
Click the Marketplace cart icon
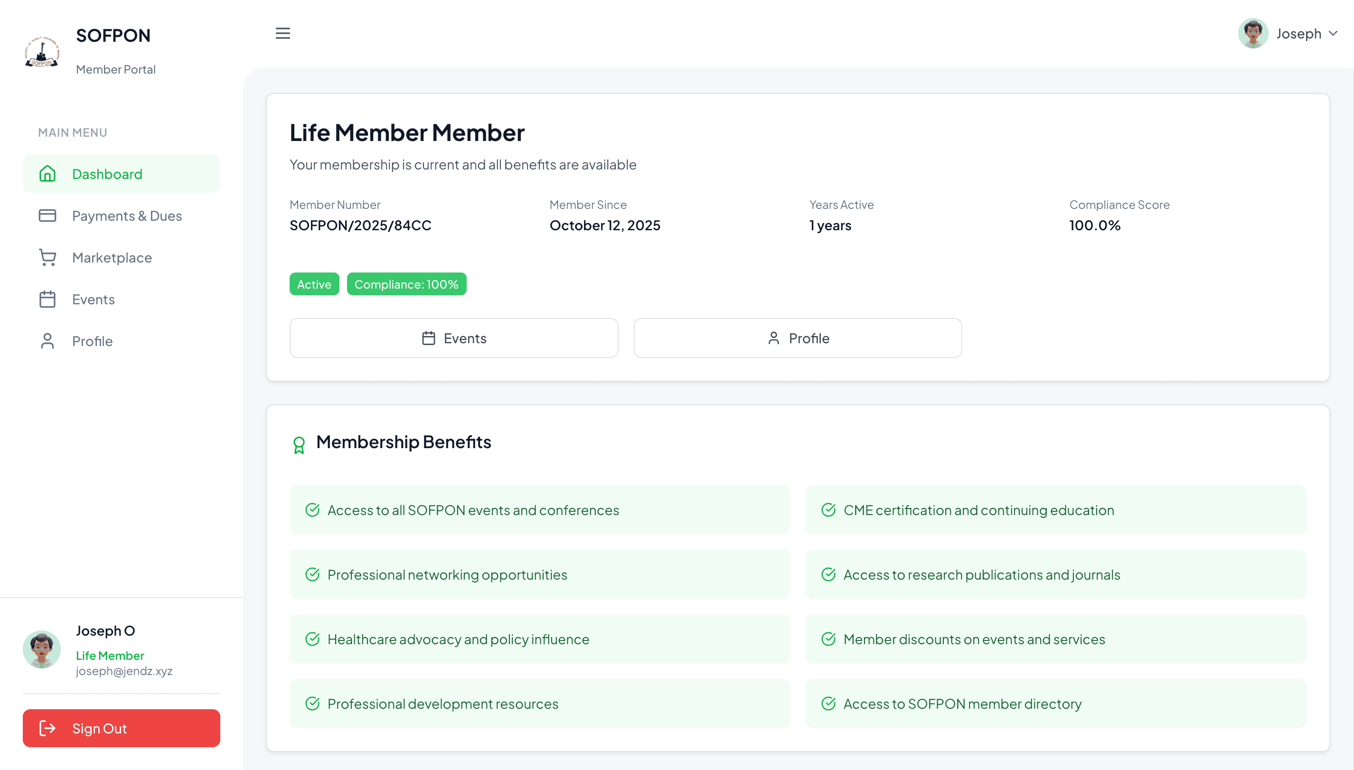[x=47, y=257]
